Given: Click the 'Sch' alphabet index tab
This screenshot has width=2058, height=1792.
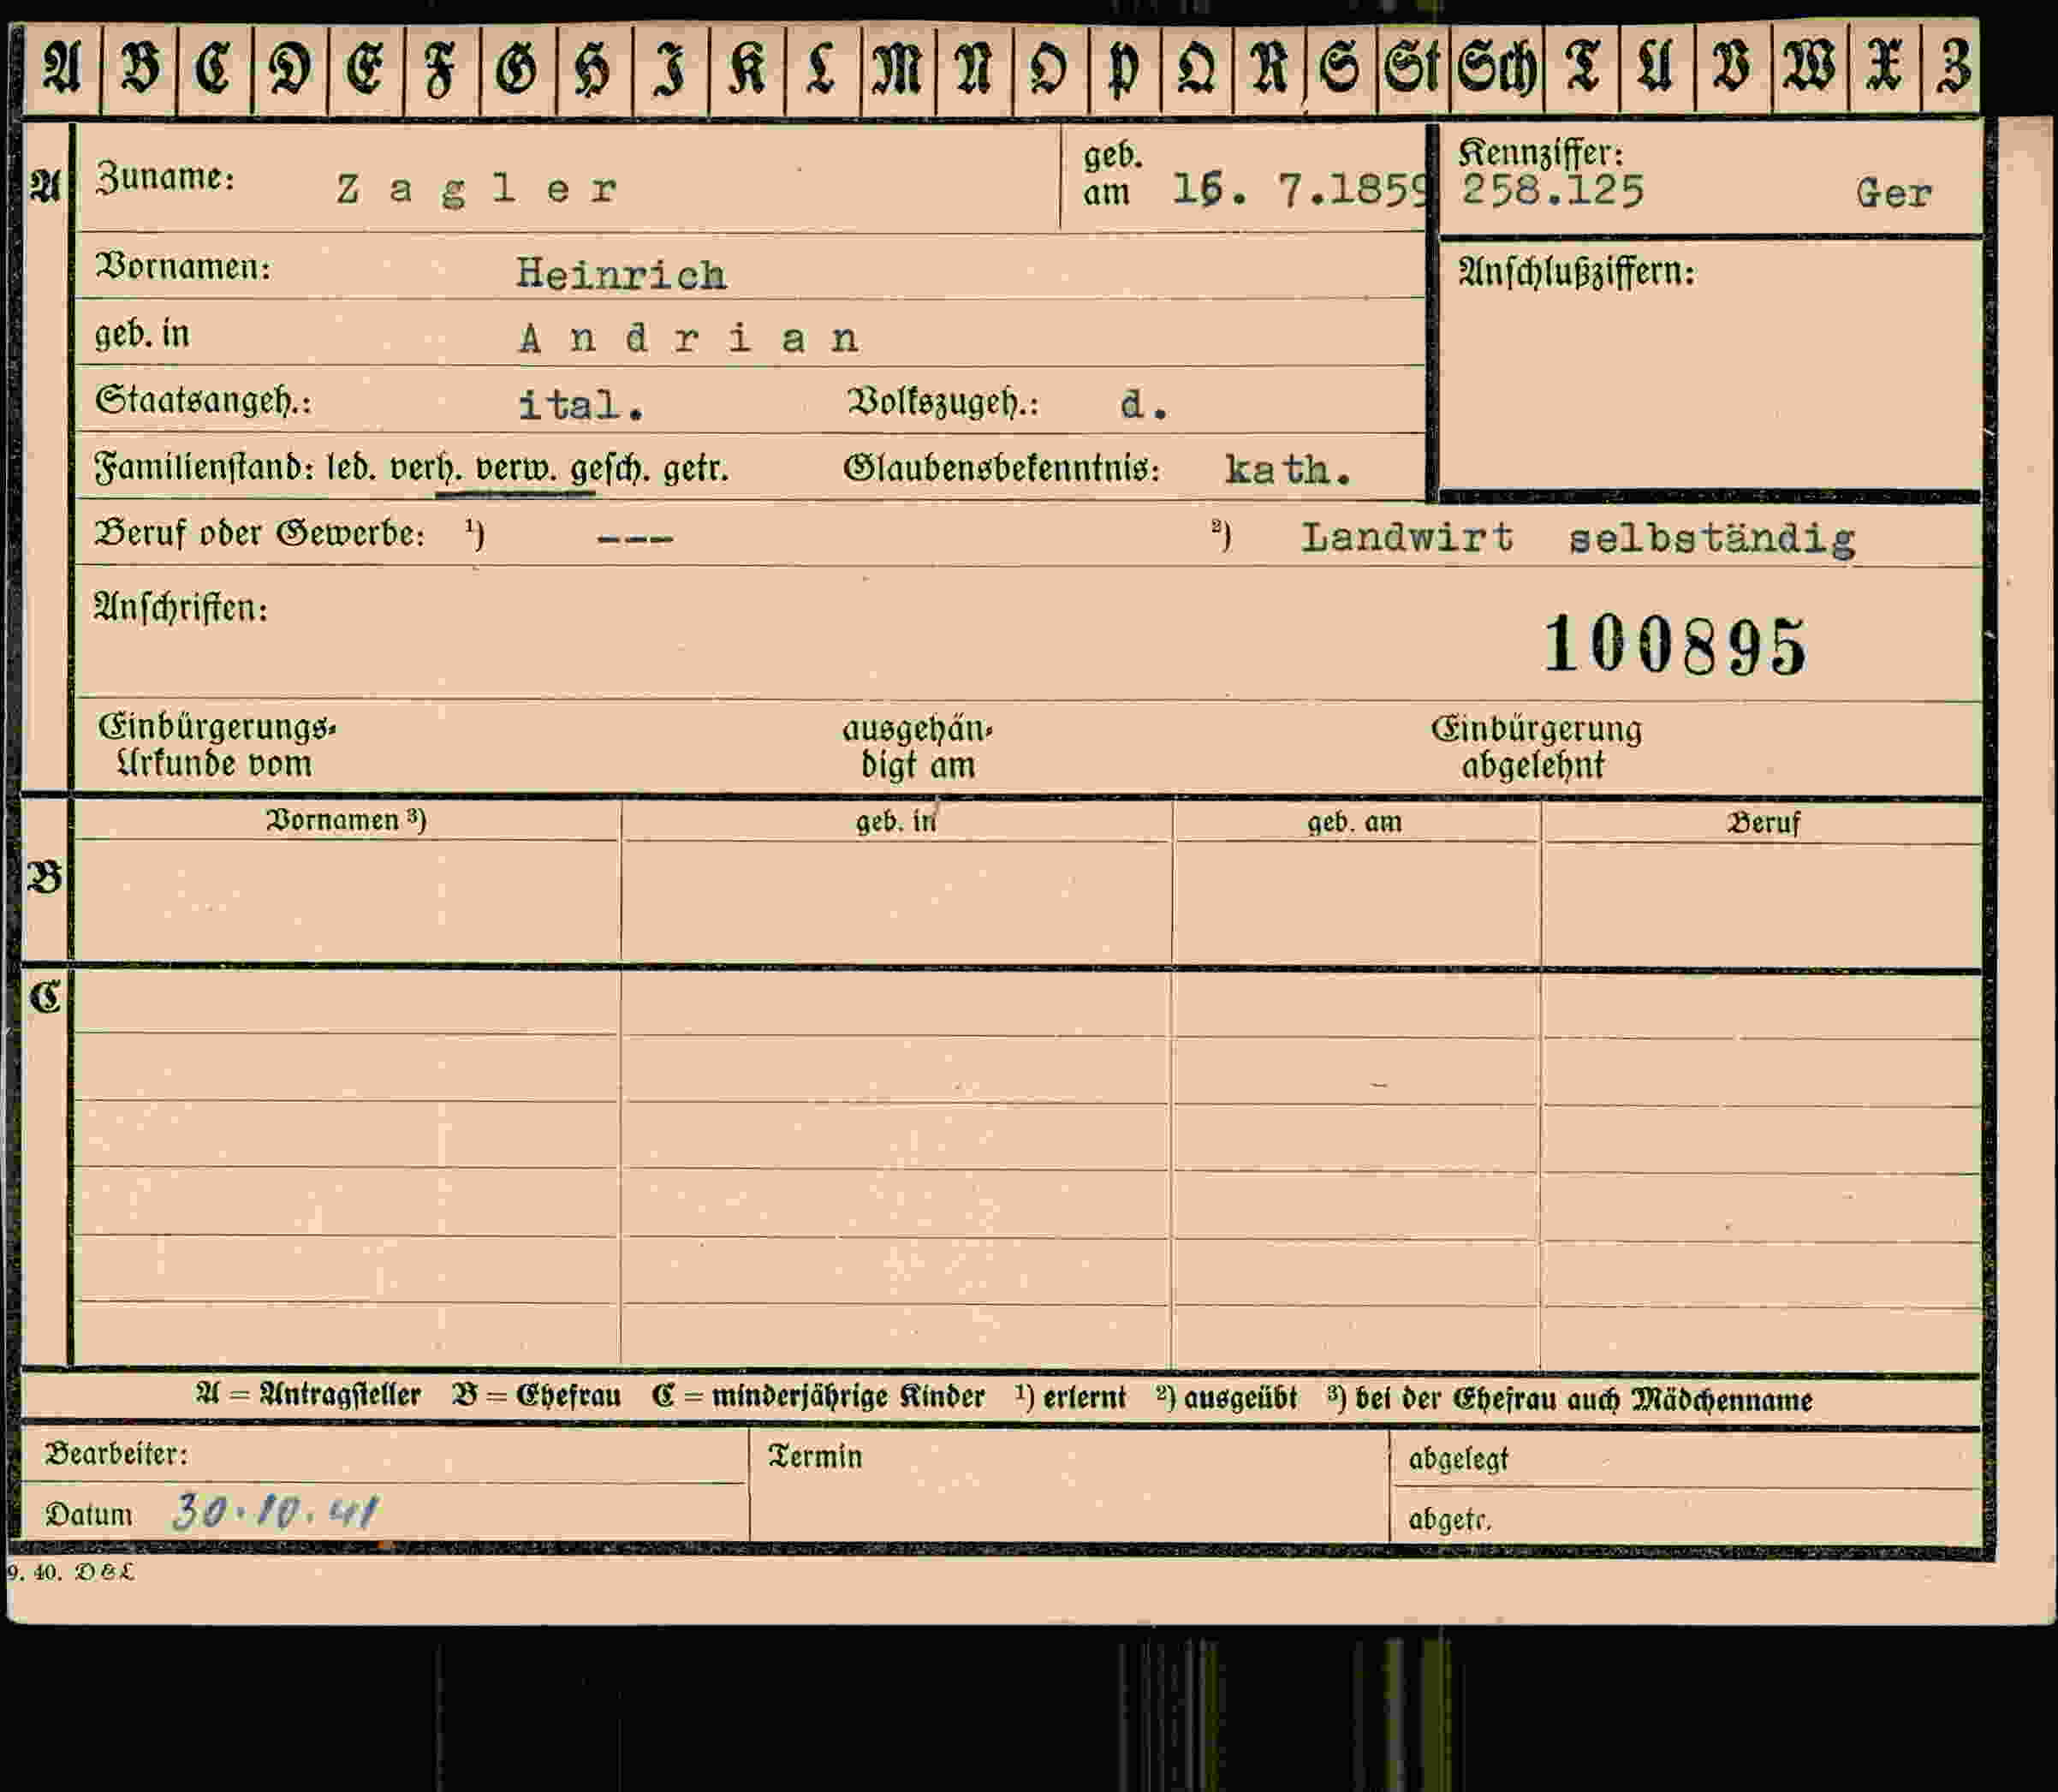Looking at the screenshot, I should tap(1496, 69).
